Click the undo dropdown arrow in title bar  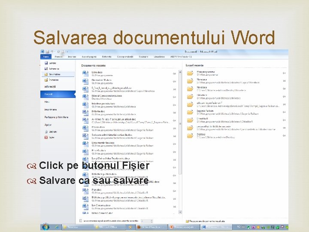[x=55, y=52]
